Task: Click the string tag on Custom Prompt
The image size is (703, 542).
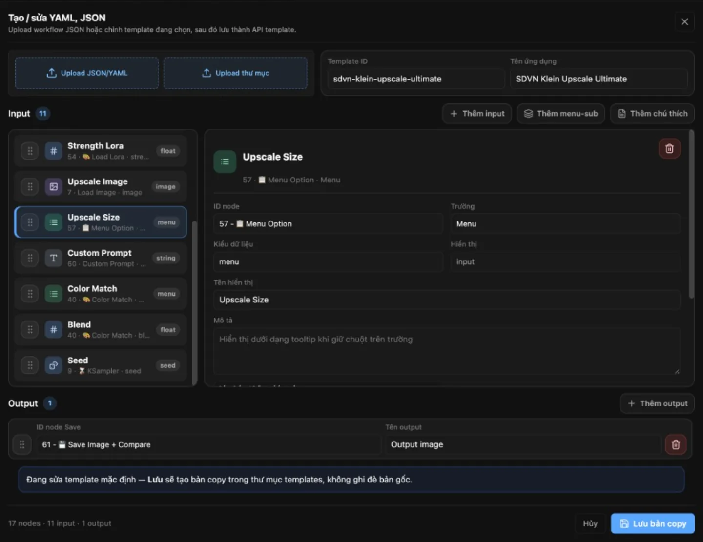Action: [166, 258]
